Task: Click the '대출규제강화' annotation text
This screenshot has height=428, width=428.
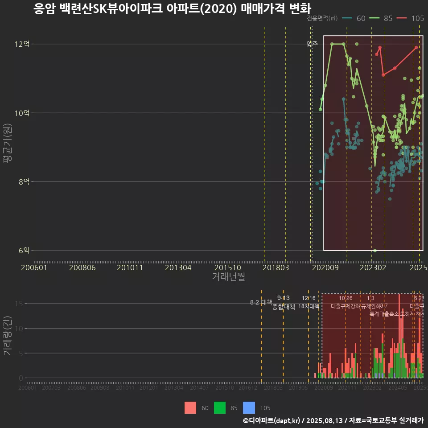Action: [345, 306]
